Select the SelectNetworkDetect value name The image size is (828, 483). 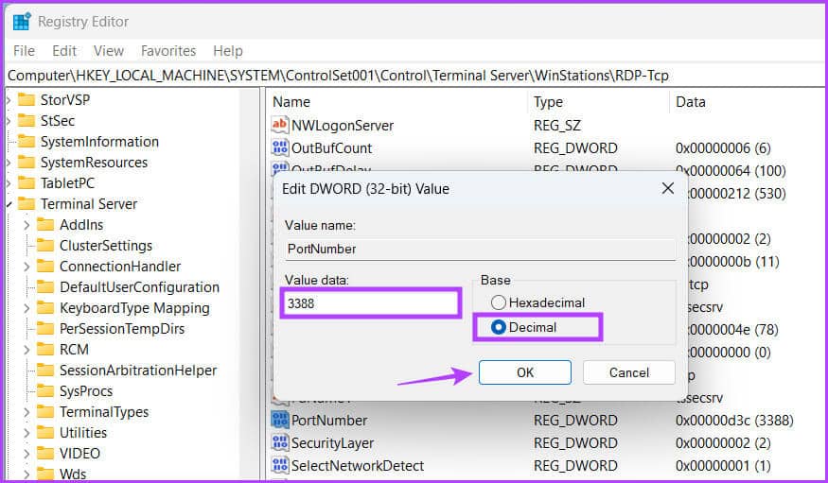click(x=358, y=466)
